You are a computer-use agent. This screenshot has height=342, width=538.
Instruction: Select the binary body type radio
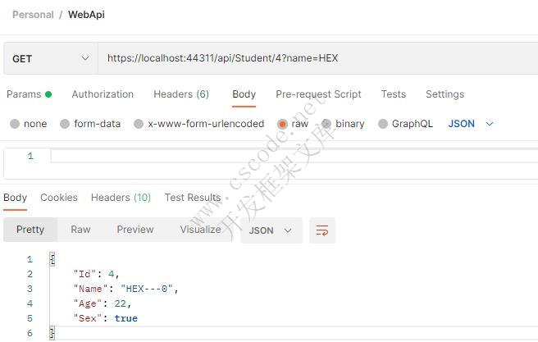[326, 124]
